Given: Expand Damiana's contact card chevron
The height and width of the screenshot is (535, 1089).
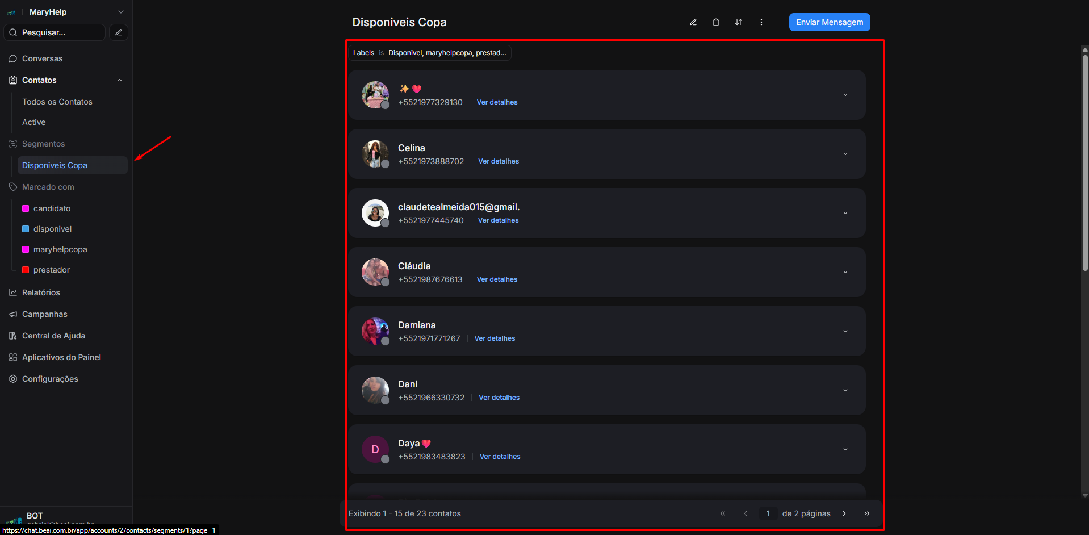Looking at the screenshot, I should 845,331.
